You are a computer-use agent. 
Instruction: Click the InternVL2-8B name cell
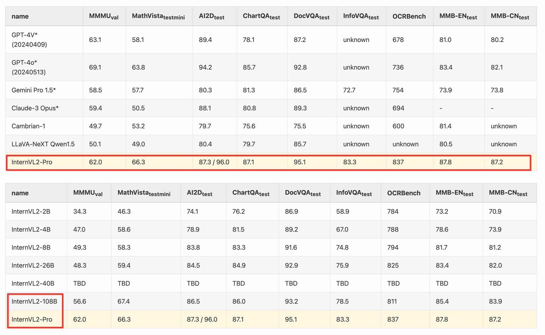[x=31, y=248]
